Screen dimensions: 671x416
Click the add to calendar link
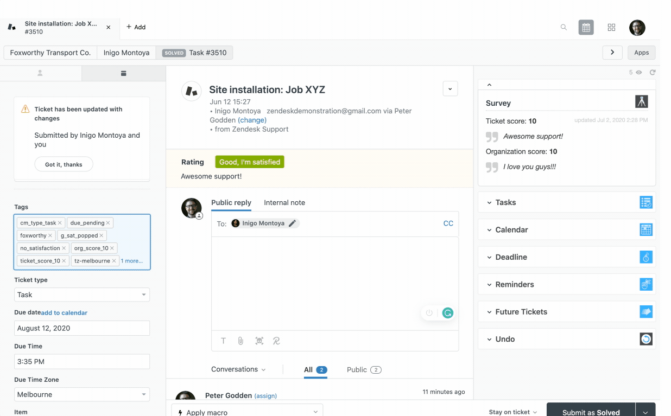coord(64,313)
